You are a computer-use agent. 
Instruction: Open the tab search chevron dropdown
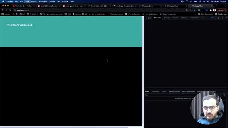(226, 6)
